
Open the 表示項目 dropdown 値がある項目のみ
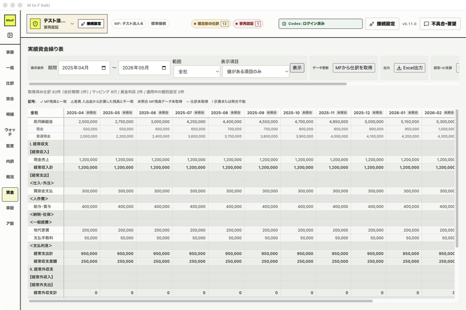256,71
